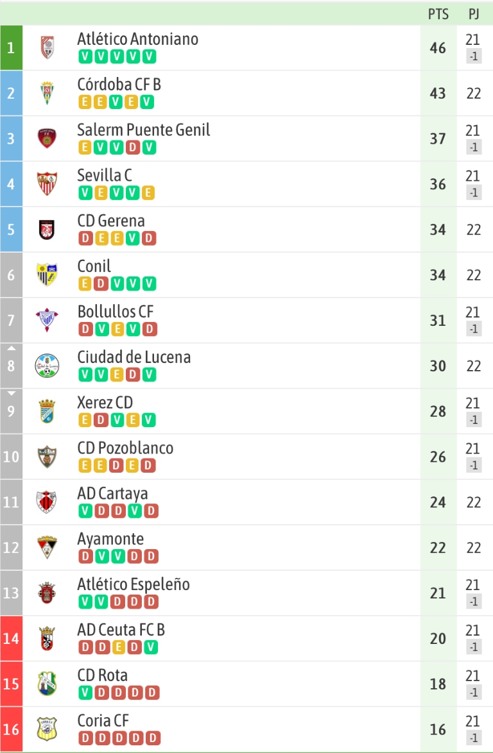Open the Salerm Puente Genil team page

pyautogui.click(x=144, y=130)
